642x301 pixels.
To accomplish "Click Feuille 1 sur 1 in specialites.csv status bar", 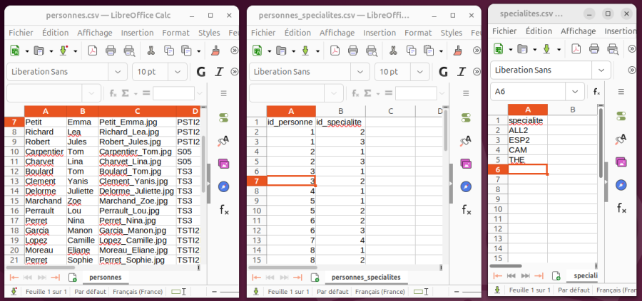I will (x=529, y=290).
